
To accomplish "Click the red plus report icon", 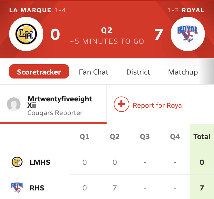I will point(122,104).
